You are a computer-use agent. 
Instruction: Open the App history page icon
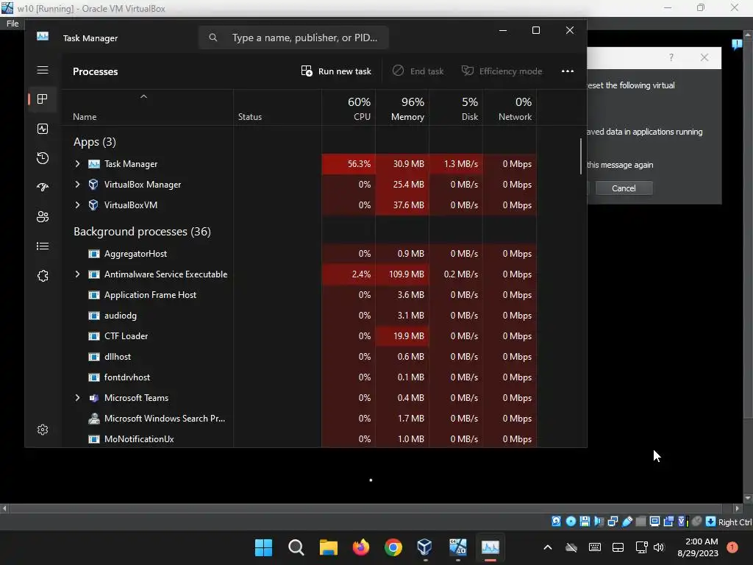pyautogui.click(x=43, y=158)
